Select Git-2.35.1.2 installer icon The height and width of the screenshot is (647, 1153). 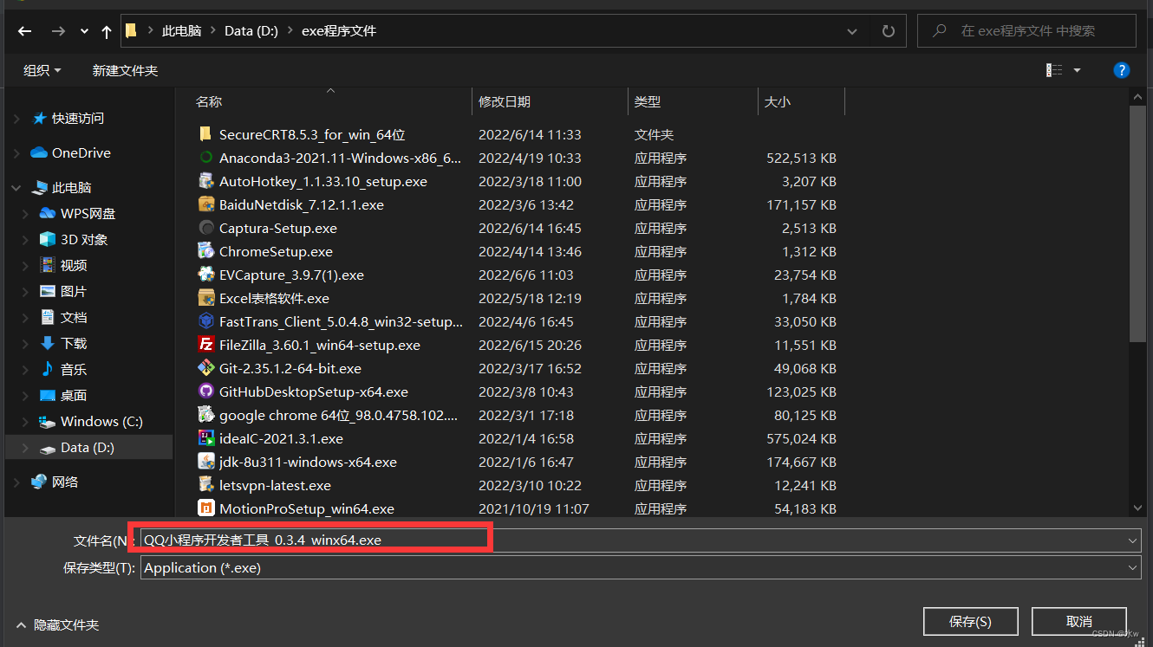[205, 368]
